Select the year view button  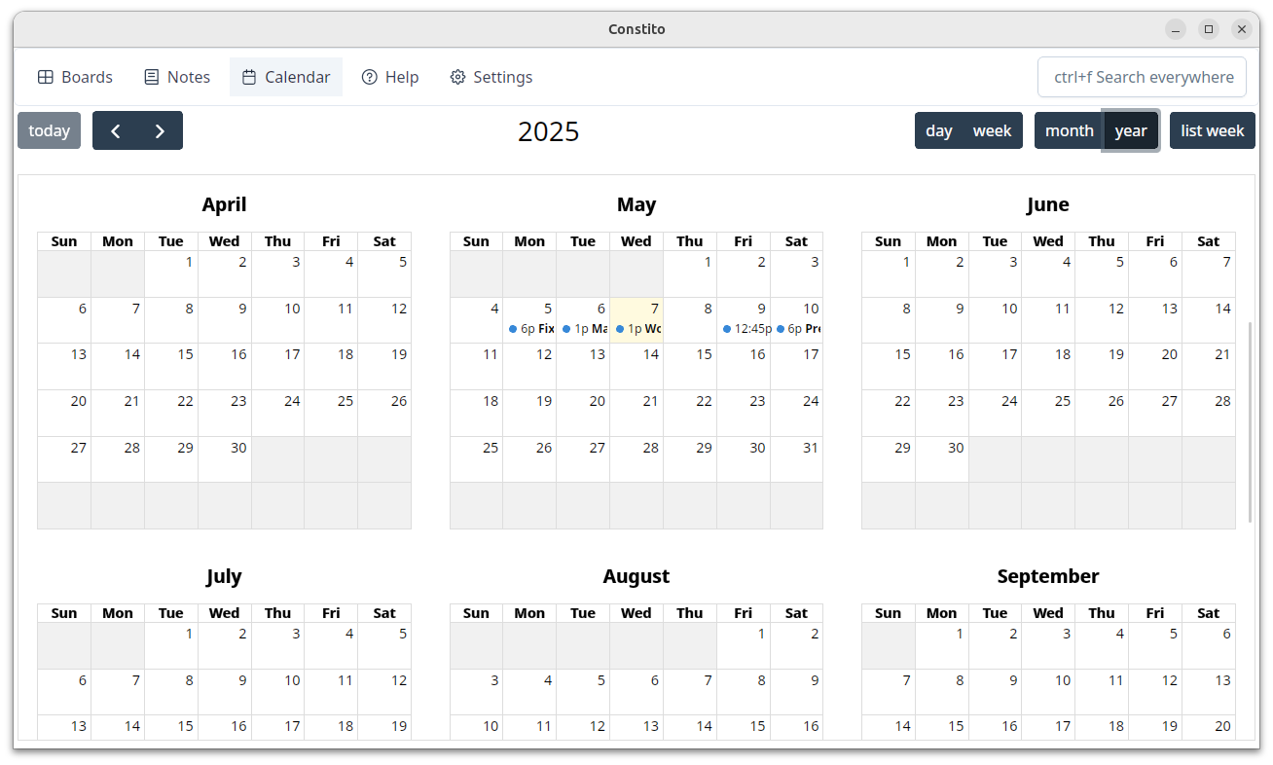click(x=1131, y=130)
